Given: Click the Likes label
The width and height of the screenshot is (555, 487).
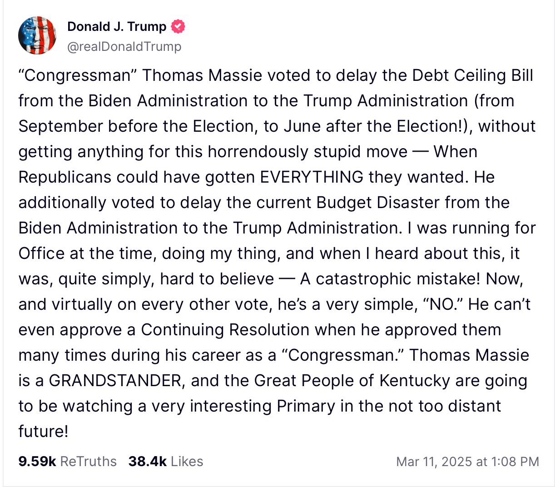Looking at the screenshot, I should click(x=187, y=462).
